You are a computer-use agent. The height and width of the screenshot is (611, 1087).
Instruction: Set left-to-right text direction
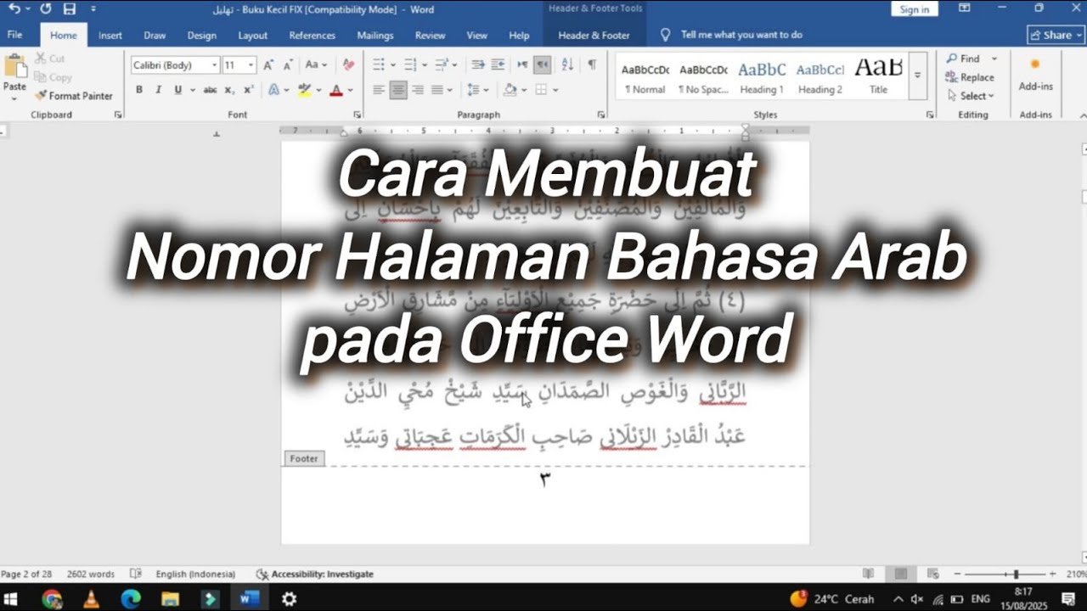coord(522,64)
